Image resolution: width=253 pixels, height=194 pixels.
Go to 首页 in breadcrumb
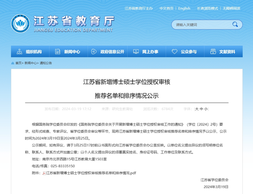18,63
